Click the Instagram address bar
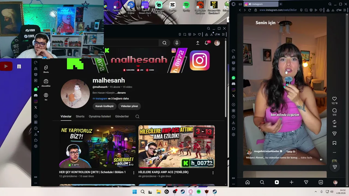 pos(278,10)
